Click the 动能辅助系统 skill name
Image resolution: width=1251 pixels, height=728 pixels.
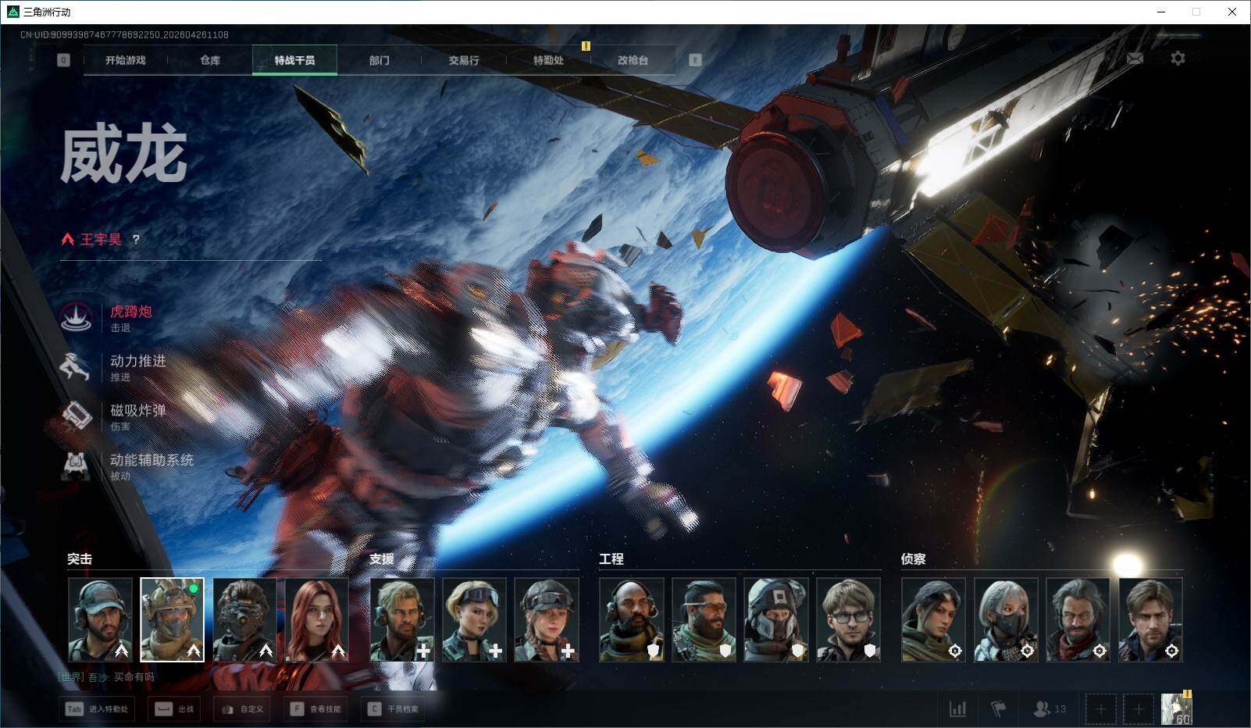click(x=152, y=460)
